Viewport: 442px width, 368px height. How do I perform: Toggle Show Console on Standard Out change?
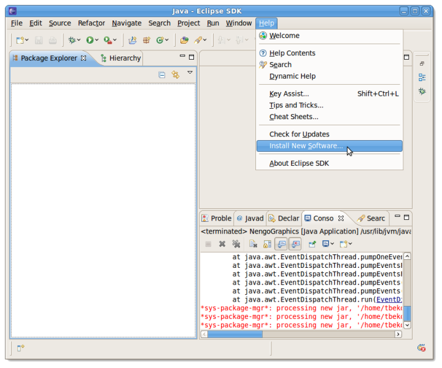pyautogui.click(x=281, y=244)
